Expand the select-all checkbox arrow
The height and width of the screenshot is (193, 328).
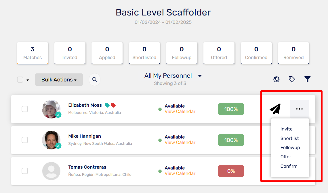pyautogui.click(x=28, y=80)
